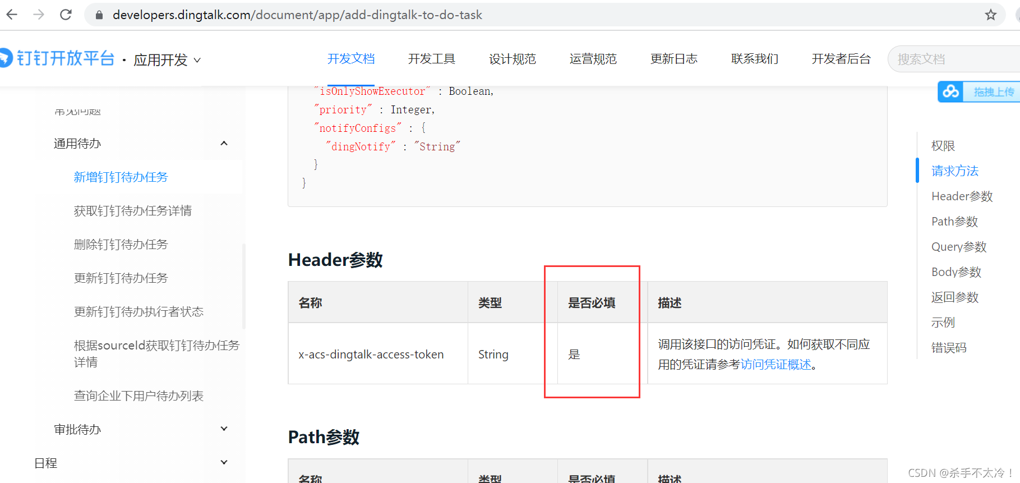Open 联系我们 in top navigation
The height and width of the screenshot is (483, 1020).
coord(755,59)
